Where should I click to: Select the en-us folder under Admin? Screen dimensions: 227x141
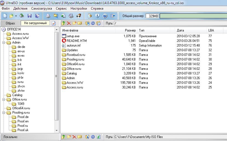(x=21, y=51)
